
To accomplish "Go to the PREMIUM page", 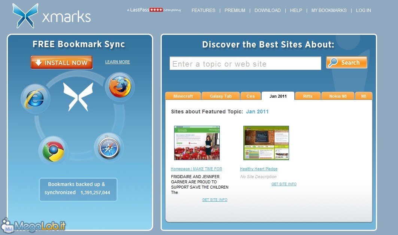I will (x=235, y=10).
